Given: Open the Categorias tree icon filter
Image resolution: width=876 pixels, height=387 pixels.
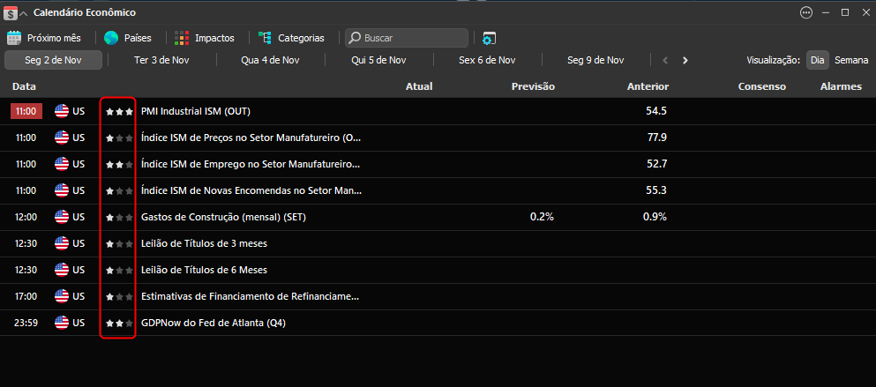Looking at the screenshot, I should tap(265, 38).
